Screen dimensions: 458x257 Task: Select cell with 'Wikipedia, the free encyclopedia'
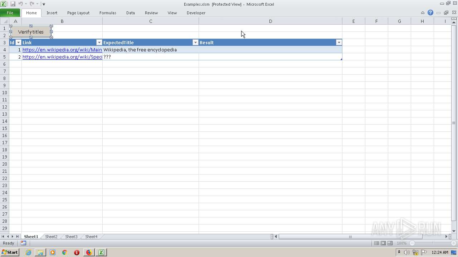point(151,50)
